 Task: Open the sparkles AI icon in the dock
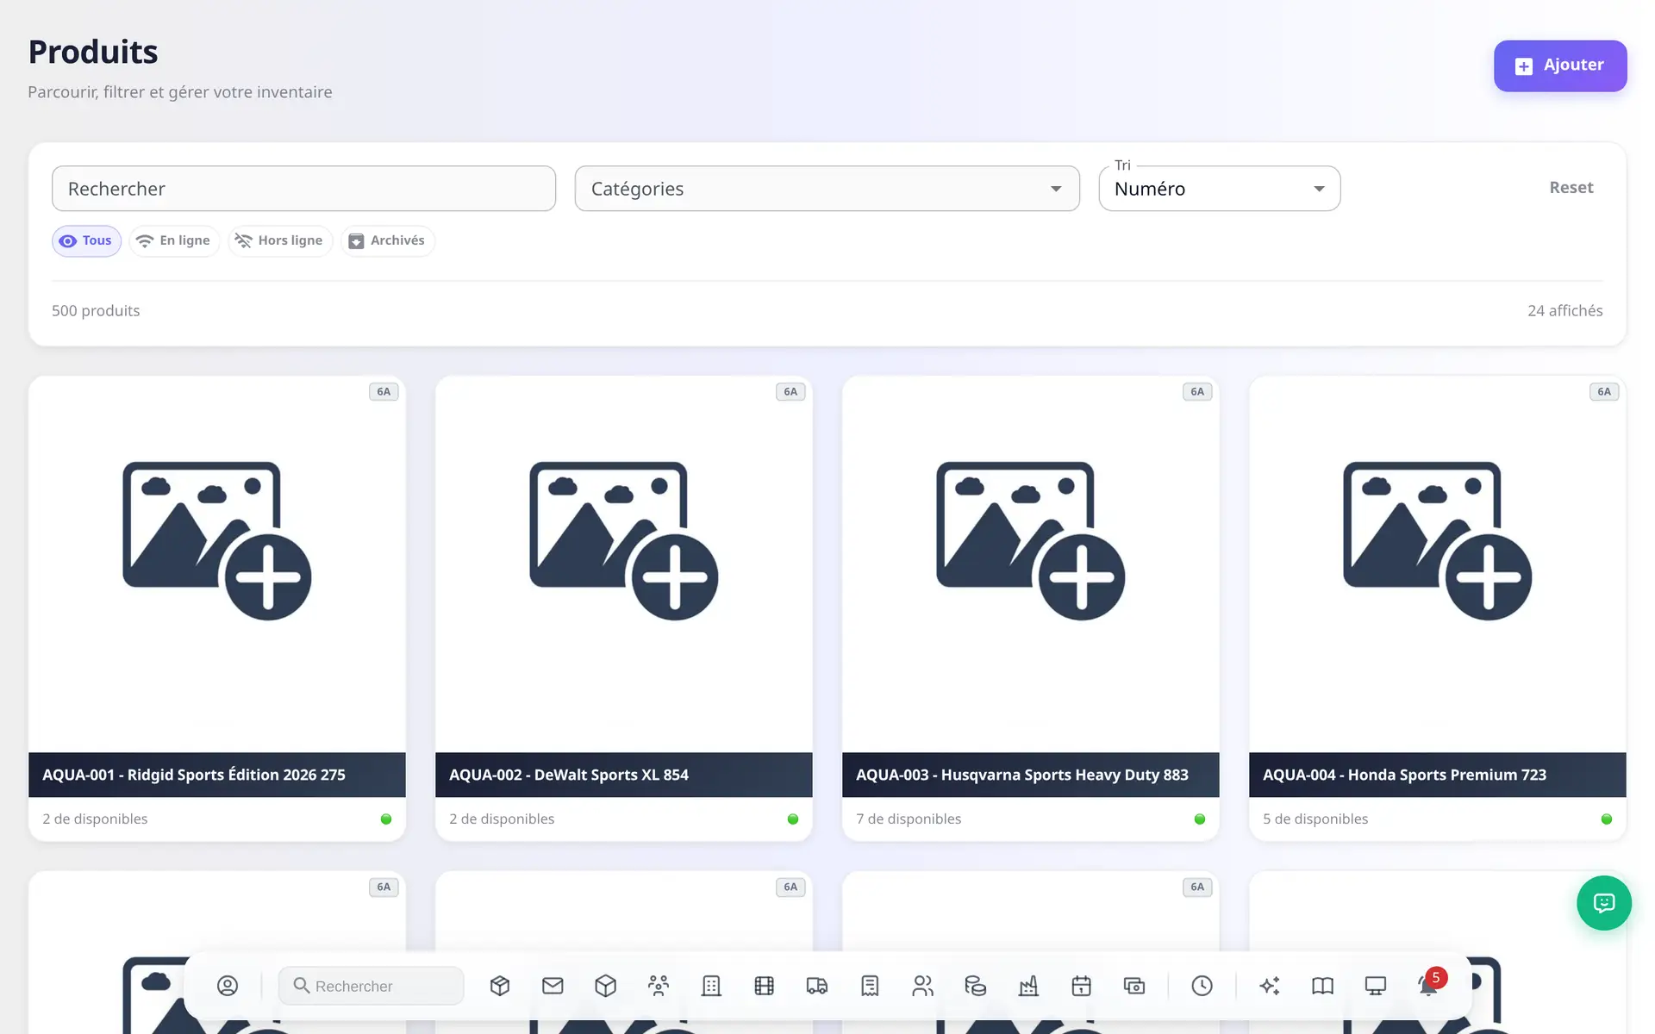pyautogui.click(x=1270, y=986)
